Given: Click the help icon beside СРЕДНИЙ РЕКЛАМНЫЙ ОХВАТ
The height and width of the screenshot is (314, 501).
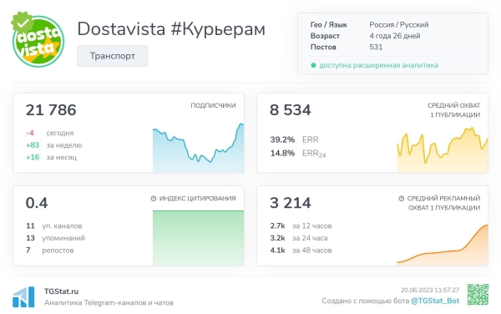Looking at the screenshot, I should 402,199.
